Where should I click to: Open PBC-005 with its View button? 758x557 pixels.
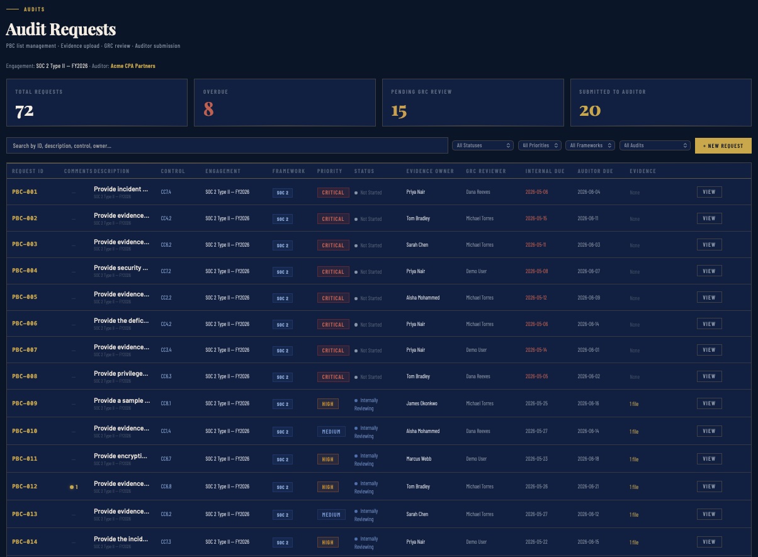(709, 298)
